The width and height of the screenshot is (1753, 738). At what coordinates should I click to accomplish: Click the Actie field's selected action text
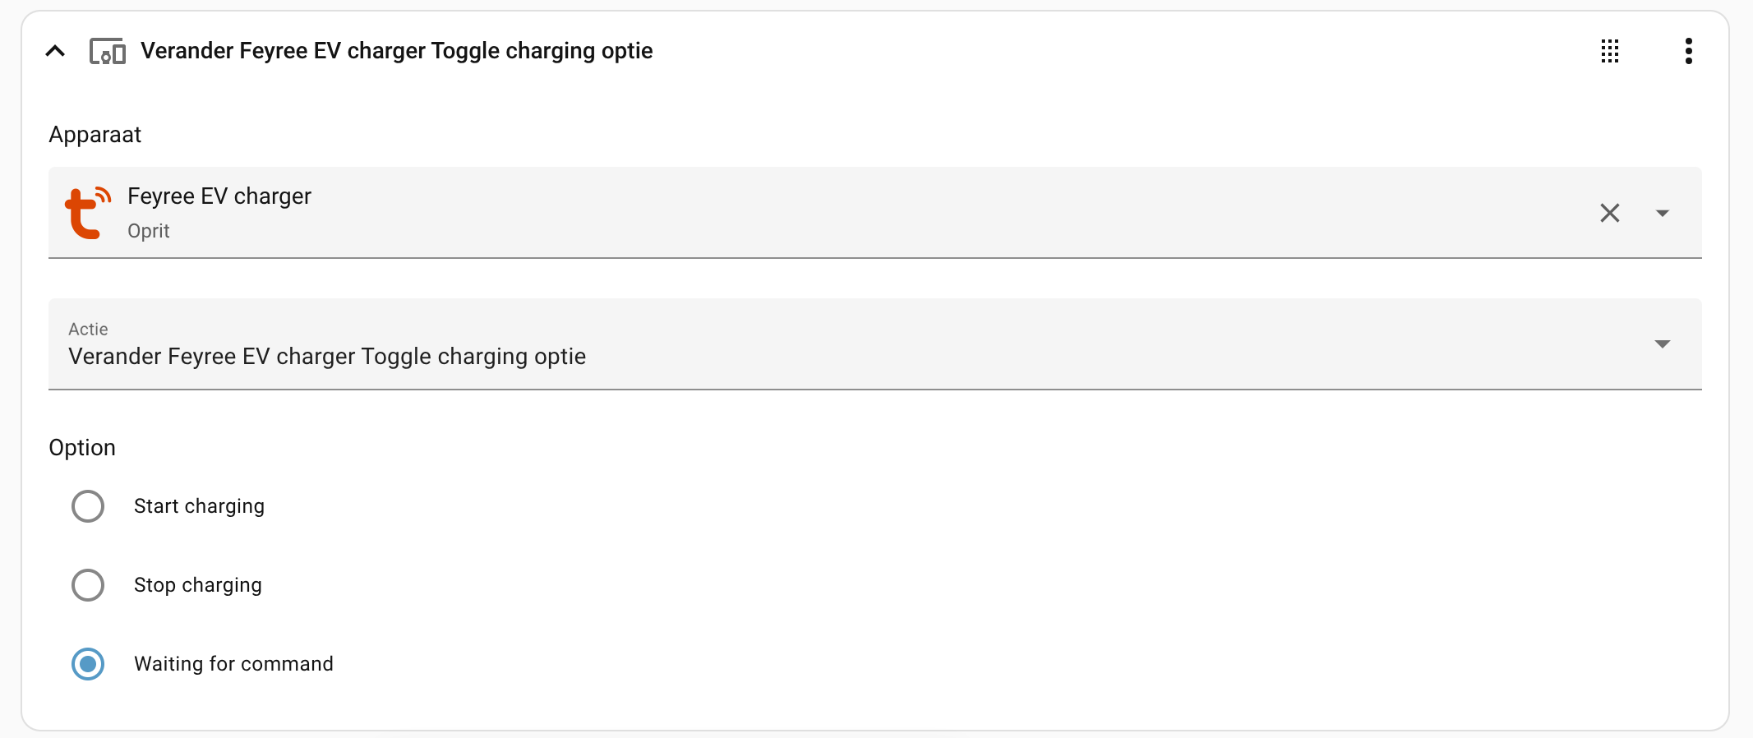pyautogui.click(x=327, y=357)
